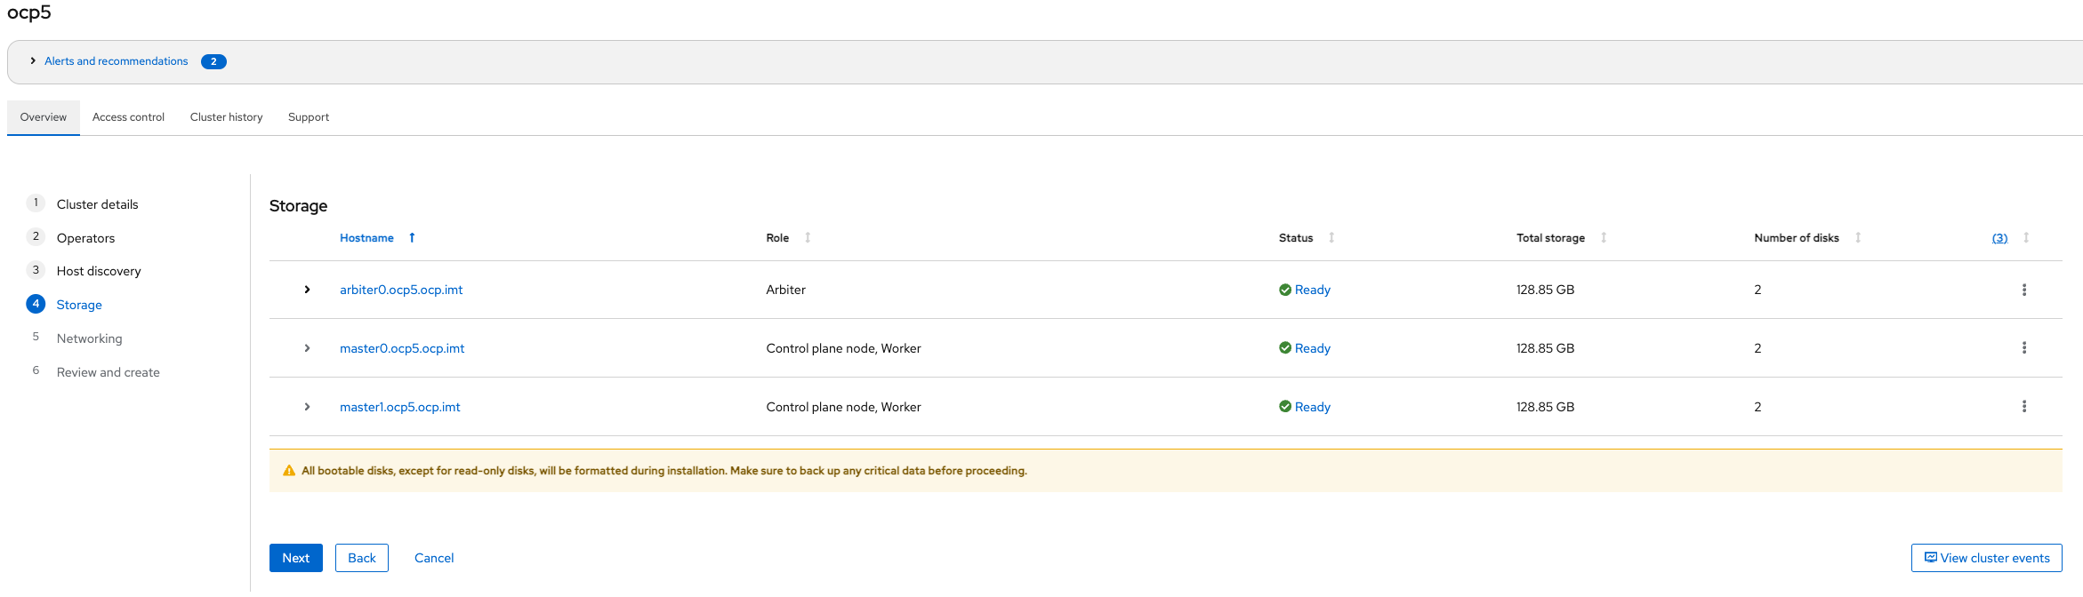Screen dimensions: 2083x597
Task: Open kebab menu for arbiter0 host row
Action: (2023, 290)
